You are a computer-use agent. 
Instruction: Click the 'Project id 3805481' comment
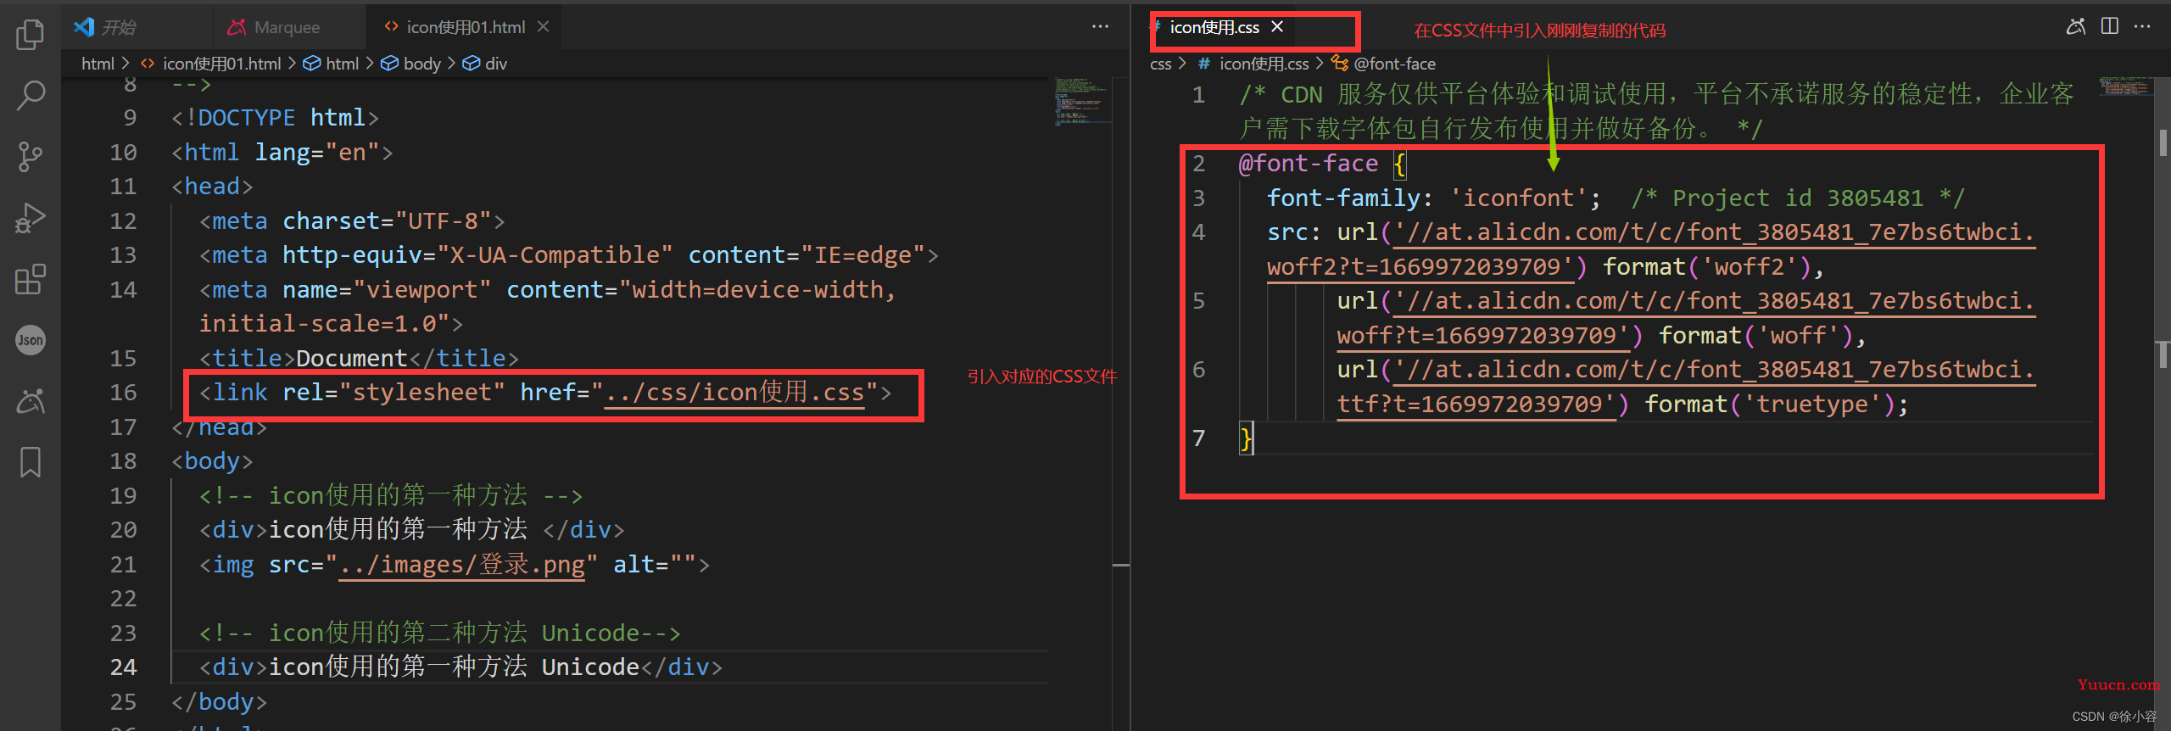pos(1798,198)
